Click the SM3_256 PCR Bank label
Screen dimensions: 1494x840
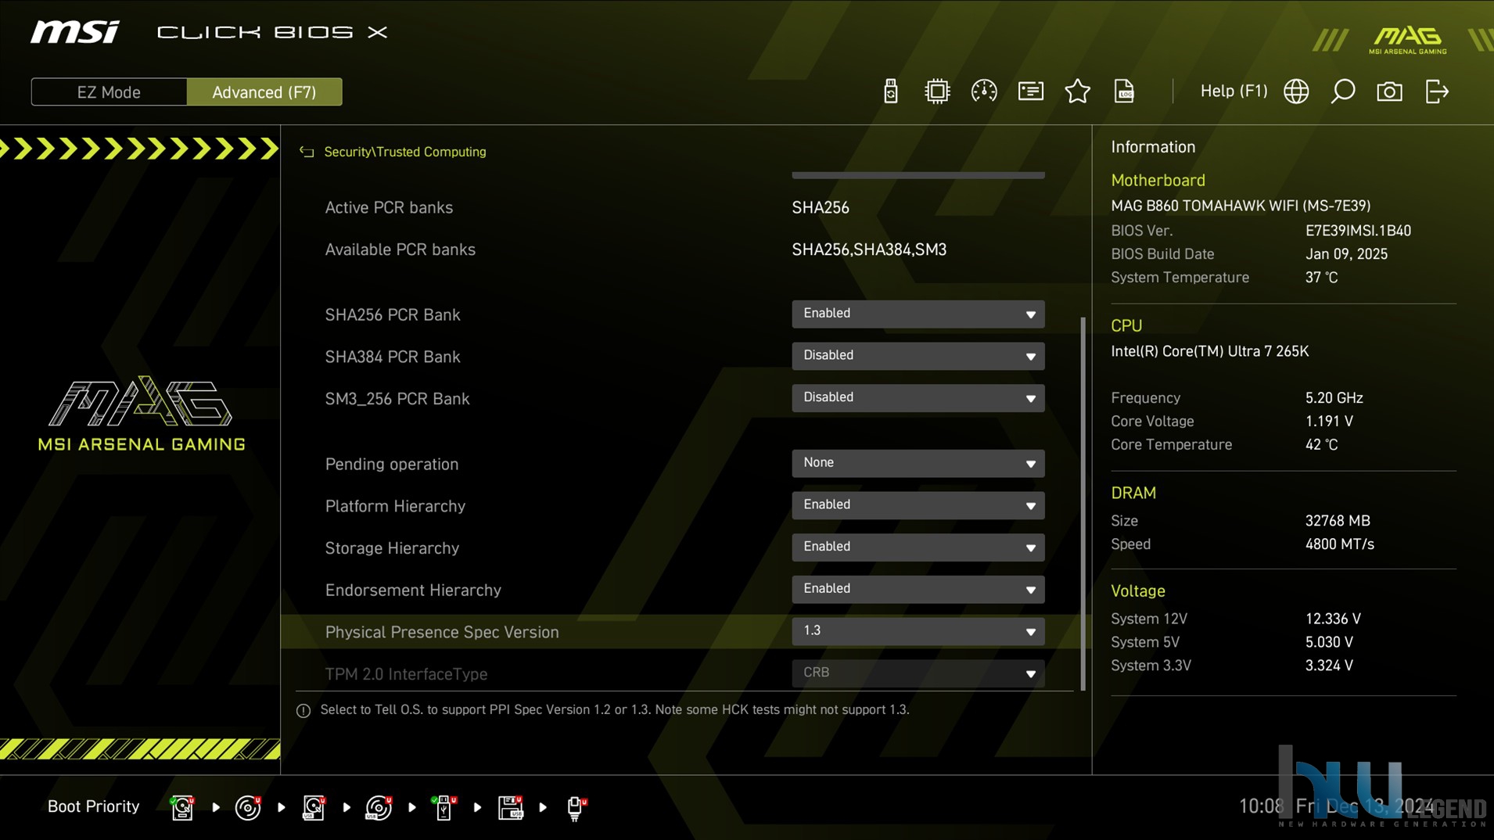(x=397, y=399)
